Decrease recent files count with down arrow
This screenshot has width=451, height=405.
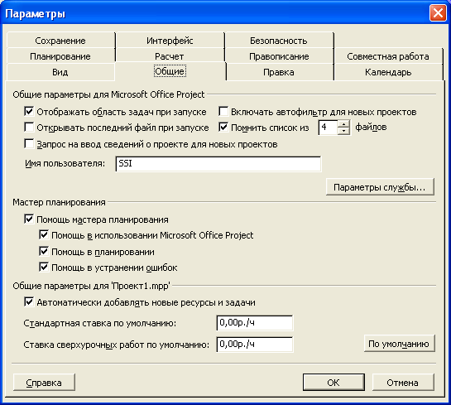click(x=343, y=131)
